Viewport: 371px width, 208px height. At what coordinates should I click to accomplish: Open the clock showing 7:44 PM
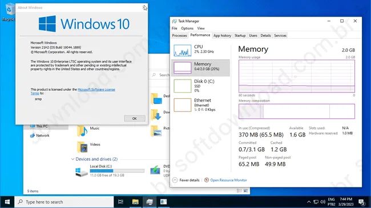click(346, 202)
